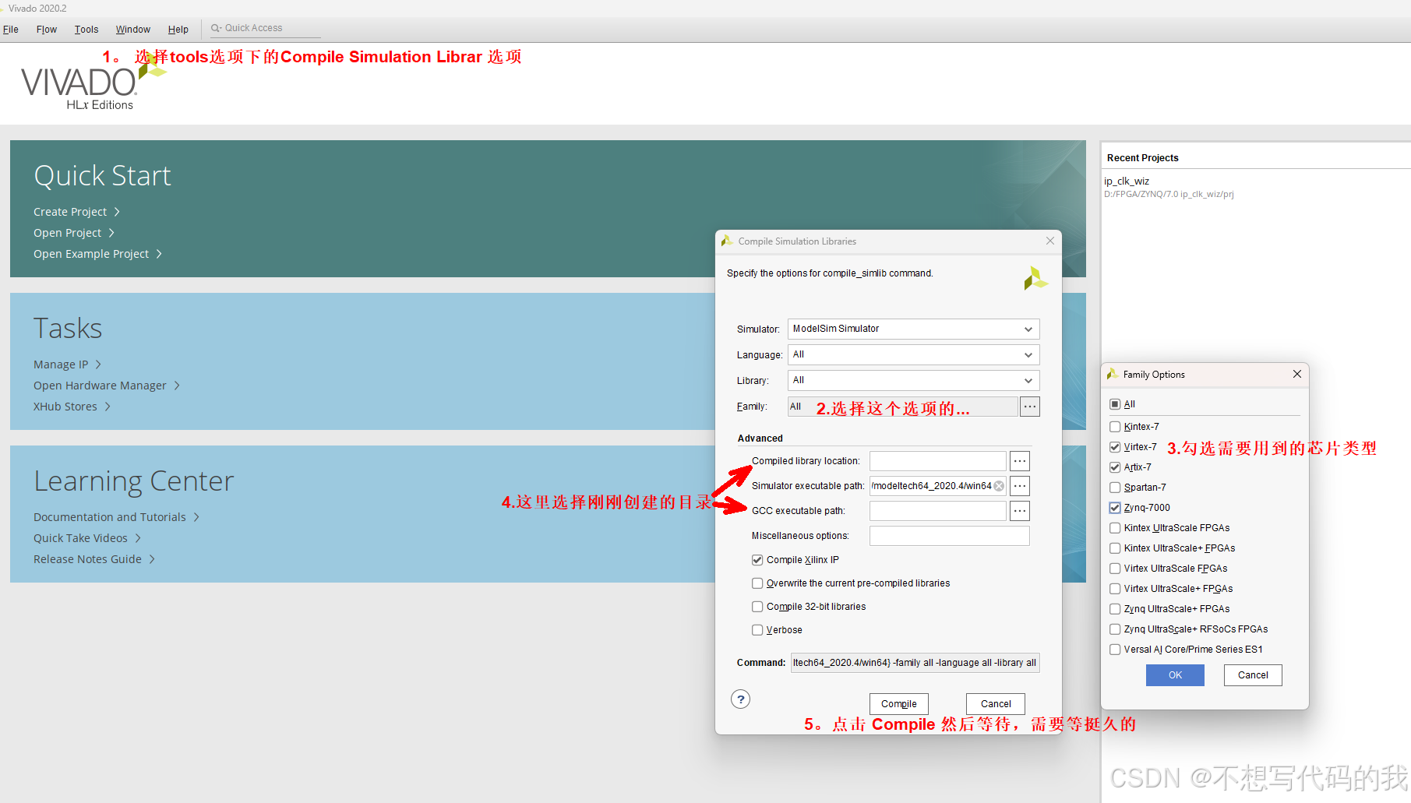The width and height of the screenshot is (1411, 803).
Task: Enable Verbose checkbox
Action: click(x=757, y=630)
